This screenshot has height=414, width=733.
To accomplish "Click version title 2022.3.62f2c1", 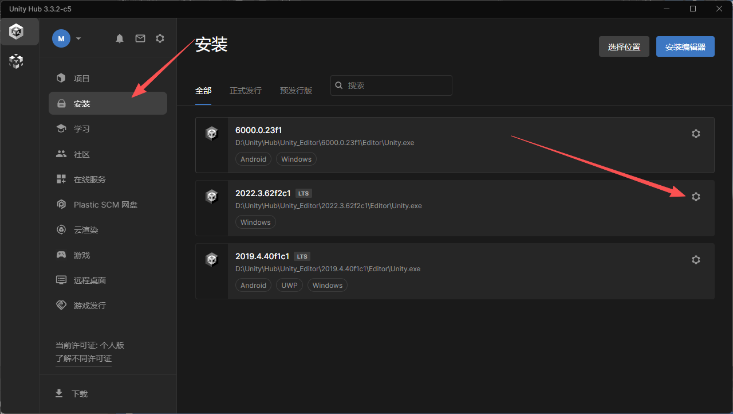I will (263, 193).
